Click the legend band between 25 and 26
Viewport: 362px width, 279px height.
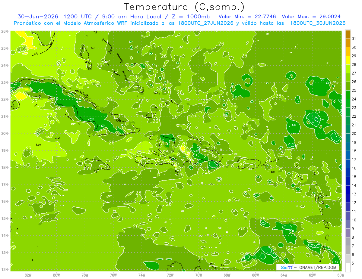click(348, 86)
